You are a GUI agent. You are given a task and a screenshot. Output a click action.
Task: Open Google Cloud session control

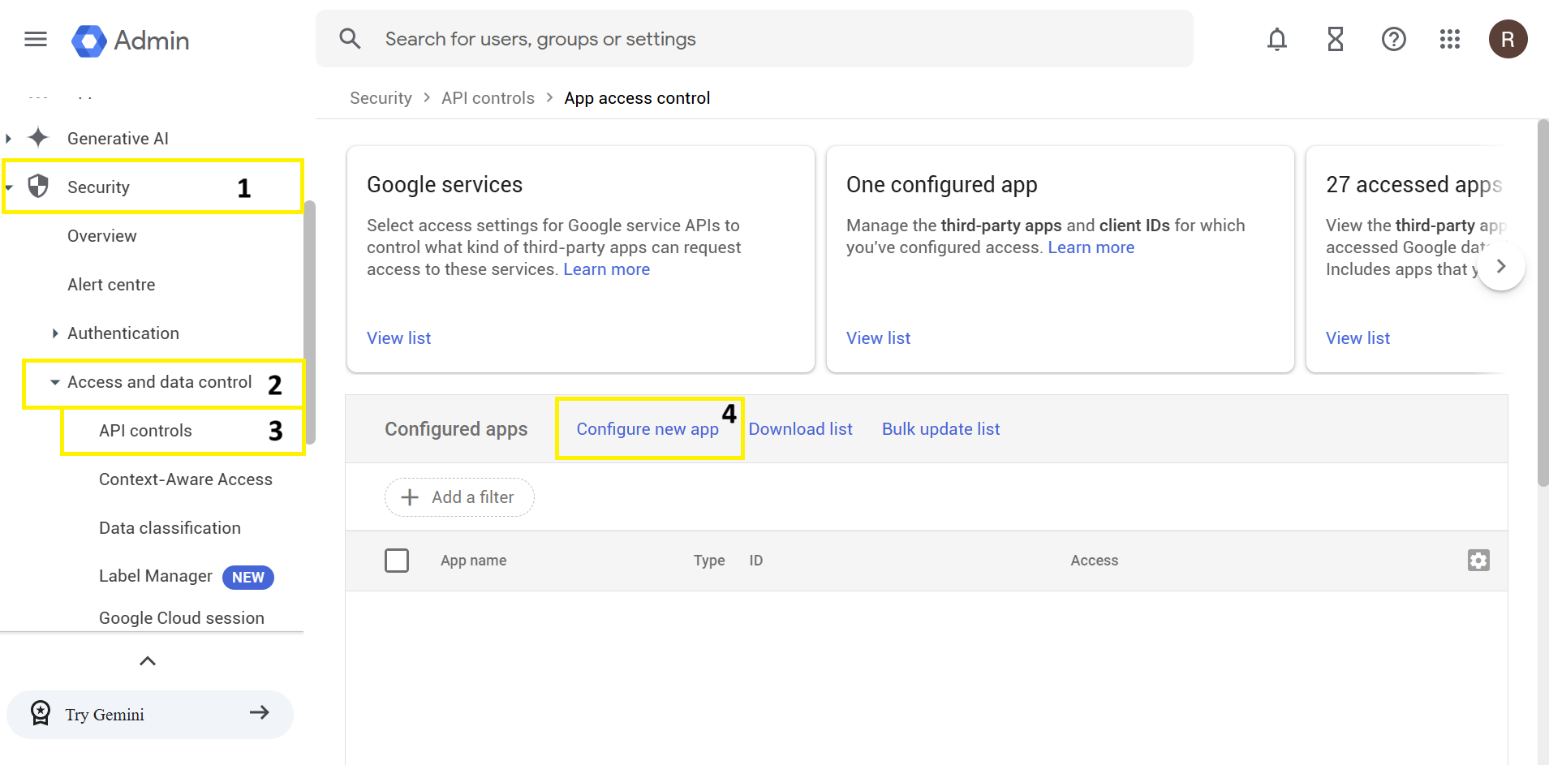click(x=182, y=617)
